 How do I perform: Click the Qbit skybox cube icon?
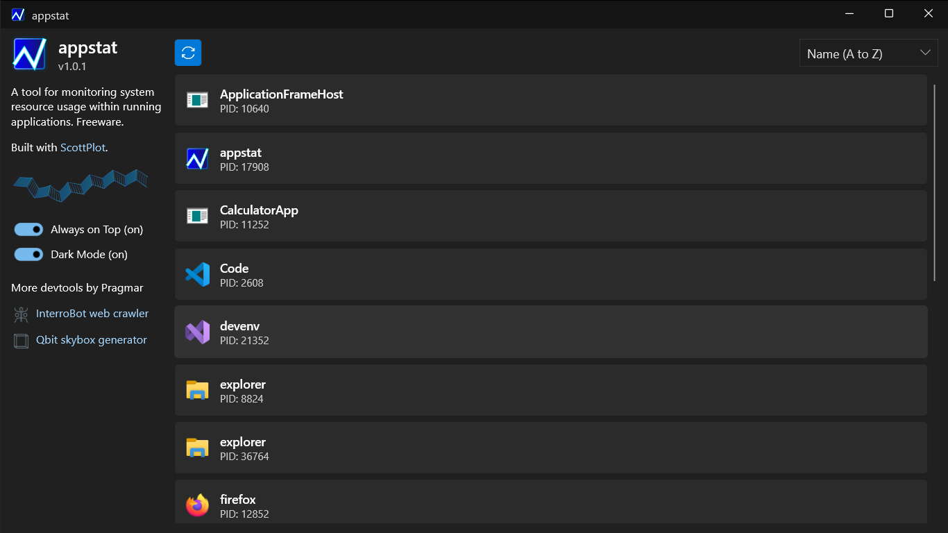point(22,341)
